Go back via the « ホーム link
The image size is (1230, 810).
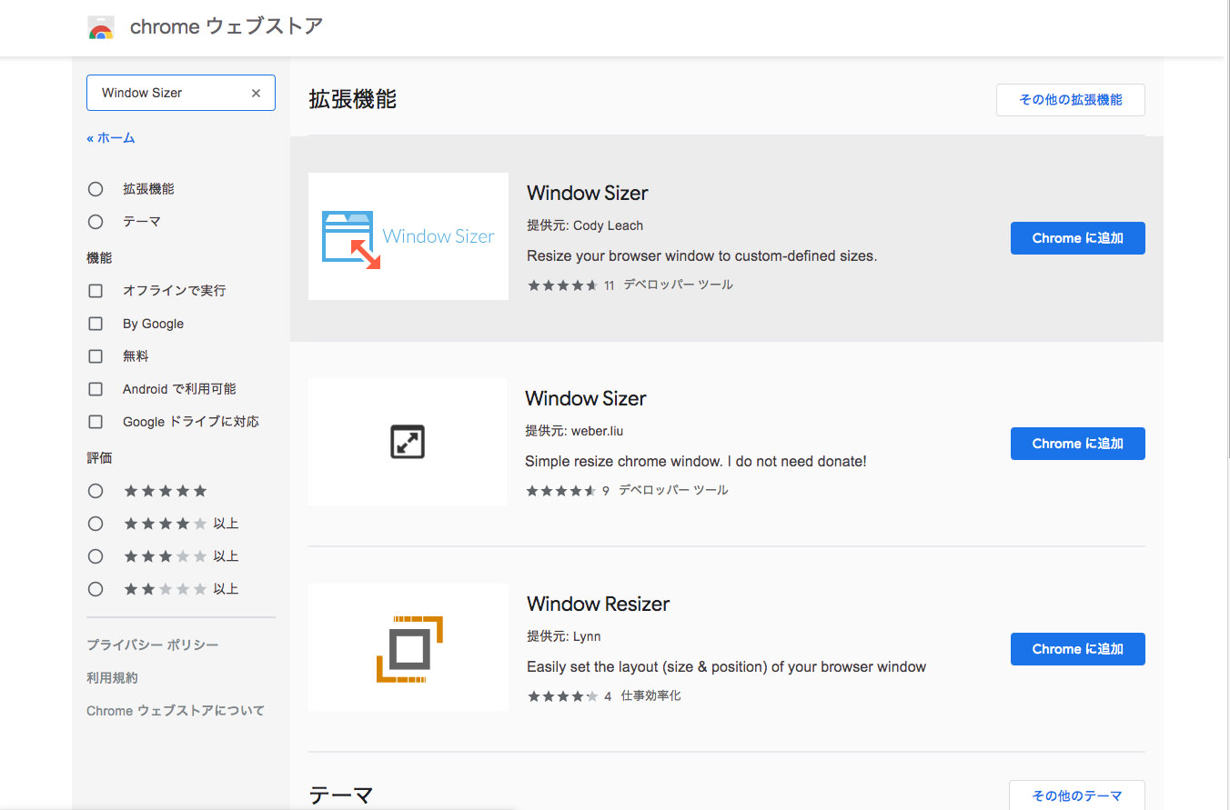(x=111, y=138)
